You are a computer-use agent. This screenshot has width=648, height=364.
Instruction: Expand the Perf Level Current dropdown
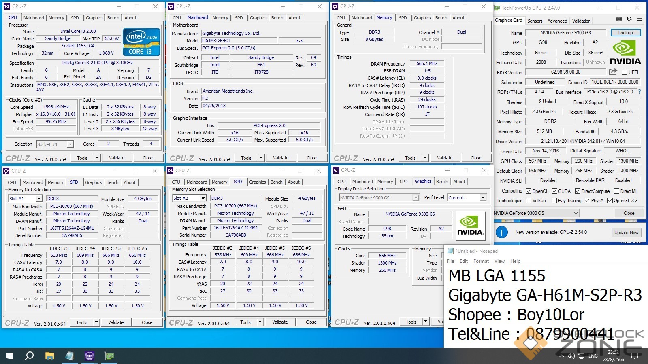tap(483, 198)
